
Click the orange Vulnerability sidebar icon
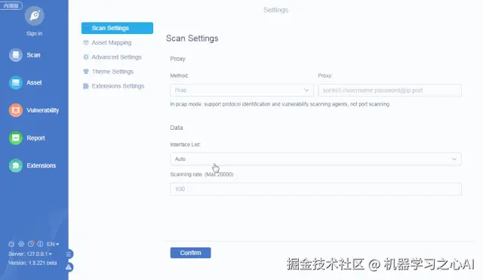(15, 110)
